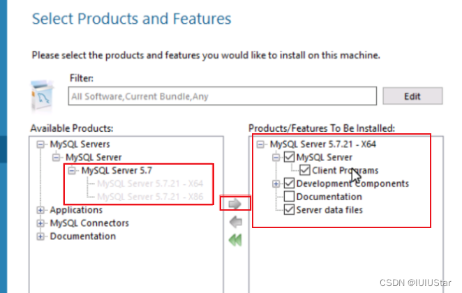This screenshot has width=462, height=293.
Task: Select MySQL Server 5.7.21 - X86 entry
Action: 150,197
